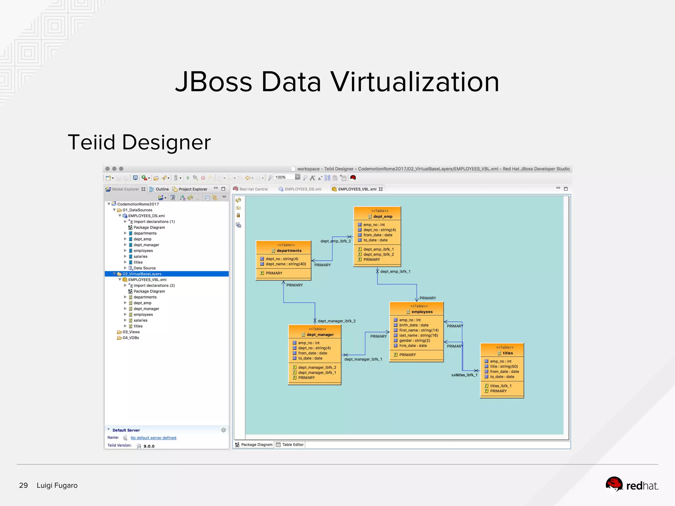The width and height of the screenshot is (675, 506).
Task: Click dept_emp_ibfk_1 key inside dept_emp table
Action: (x=376, y=249)
